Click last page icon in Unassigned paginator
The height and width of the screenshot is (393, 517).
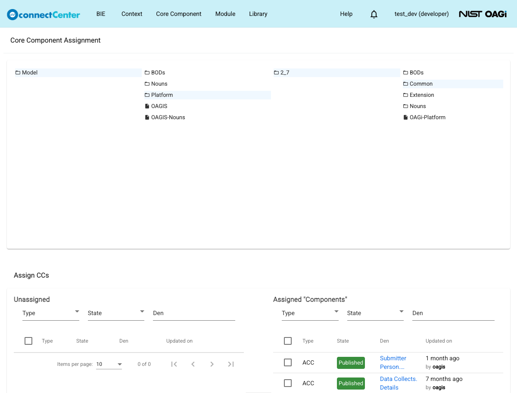pyautogui.click(x=231, y=364)
